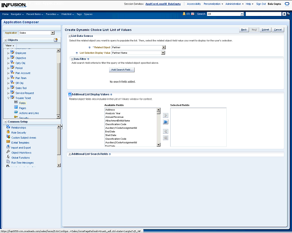Screen dimensions: 292x233
Task: Click the Add Search Field button
Action: click(x=122, y=70)
